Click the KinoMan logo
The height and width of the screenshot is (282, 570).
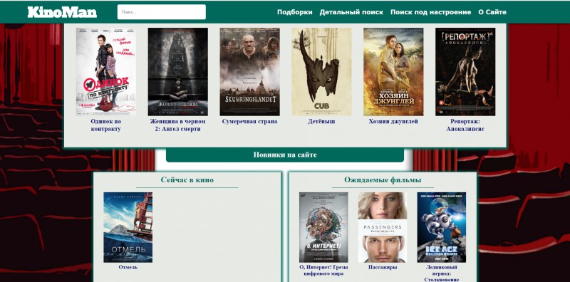(x=62, y=12)
